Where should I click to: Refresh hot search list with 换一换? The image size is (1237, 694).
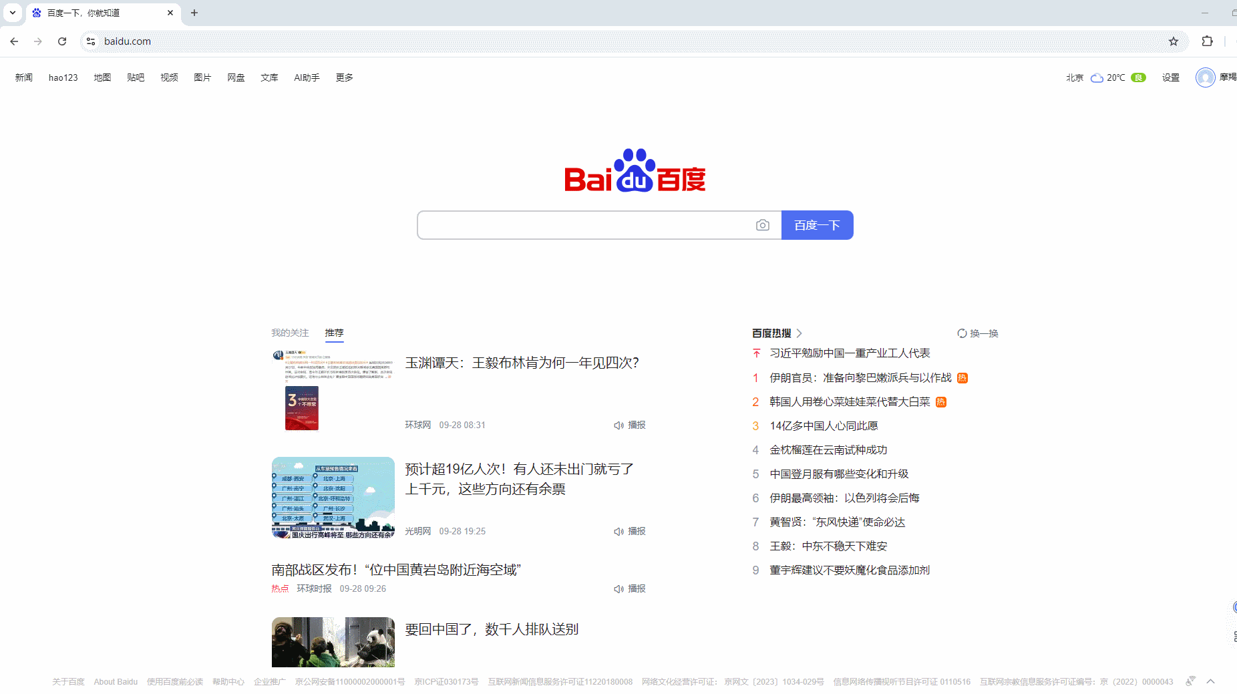tap(978, 333)
